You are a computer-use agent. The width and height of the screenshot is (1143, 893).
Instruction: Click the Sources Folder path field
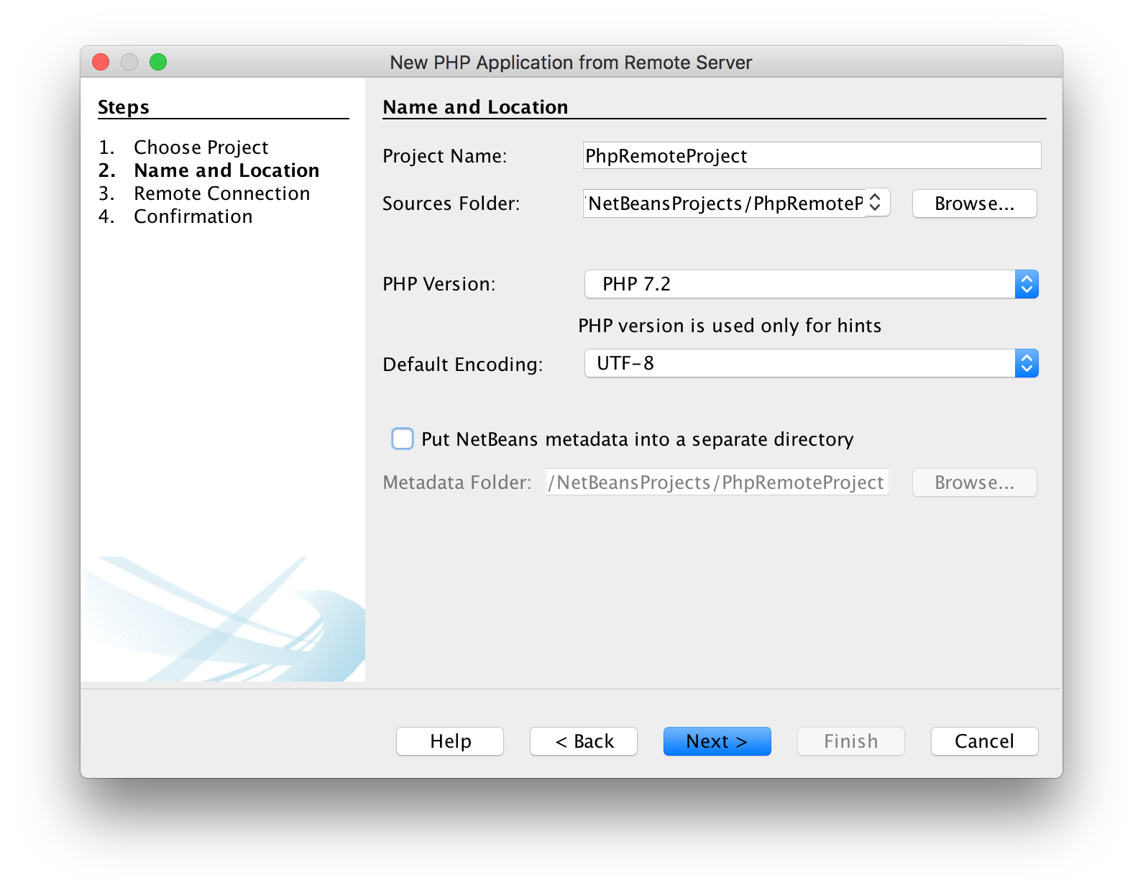point(725,203)
